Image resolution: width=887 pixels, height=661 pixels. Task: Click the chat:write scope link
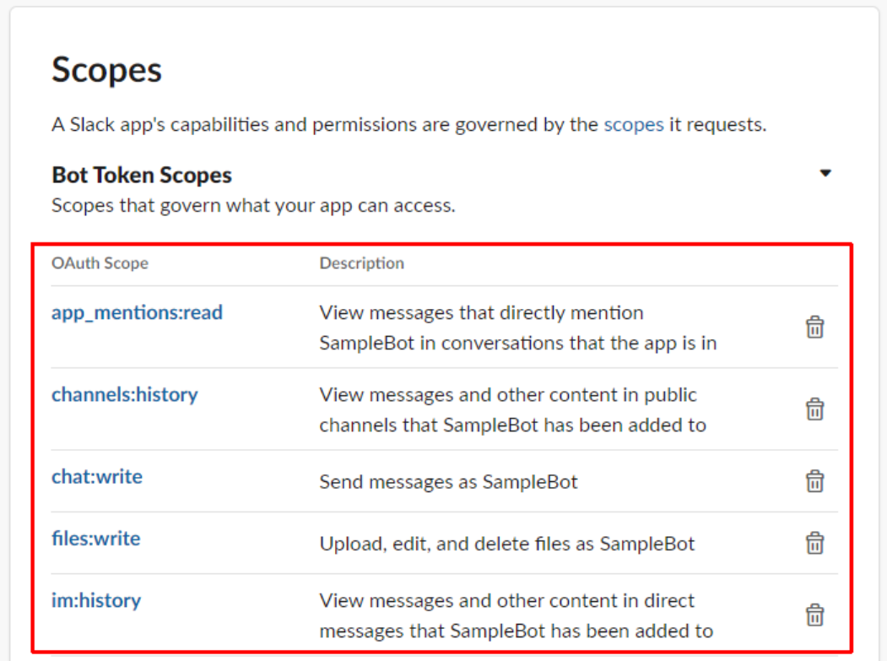pos(96,477)
